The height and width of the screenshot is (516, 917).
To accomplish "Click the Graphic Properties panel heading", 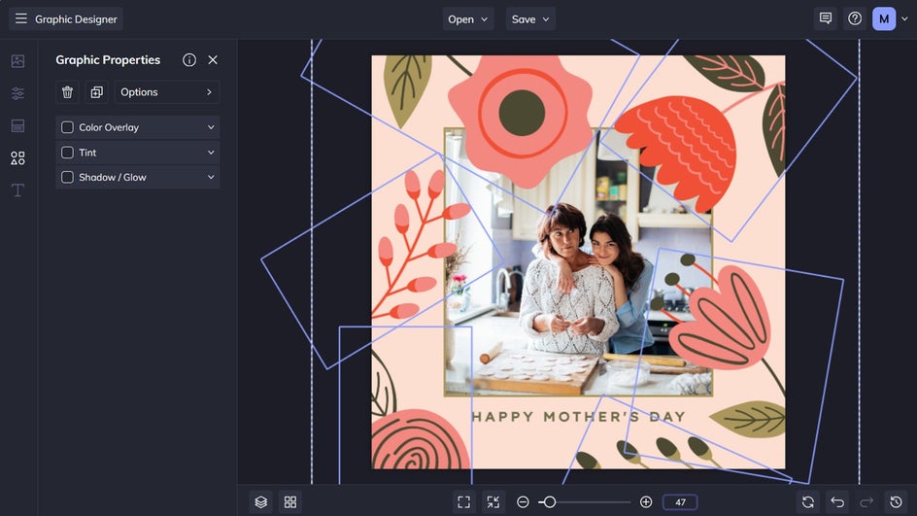I will tap(108, 59).
